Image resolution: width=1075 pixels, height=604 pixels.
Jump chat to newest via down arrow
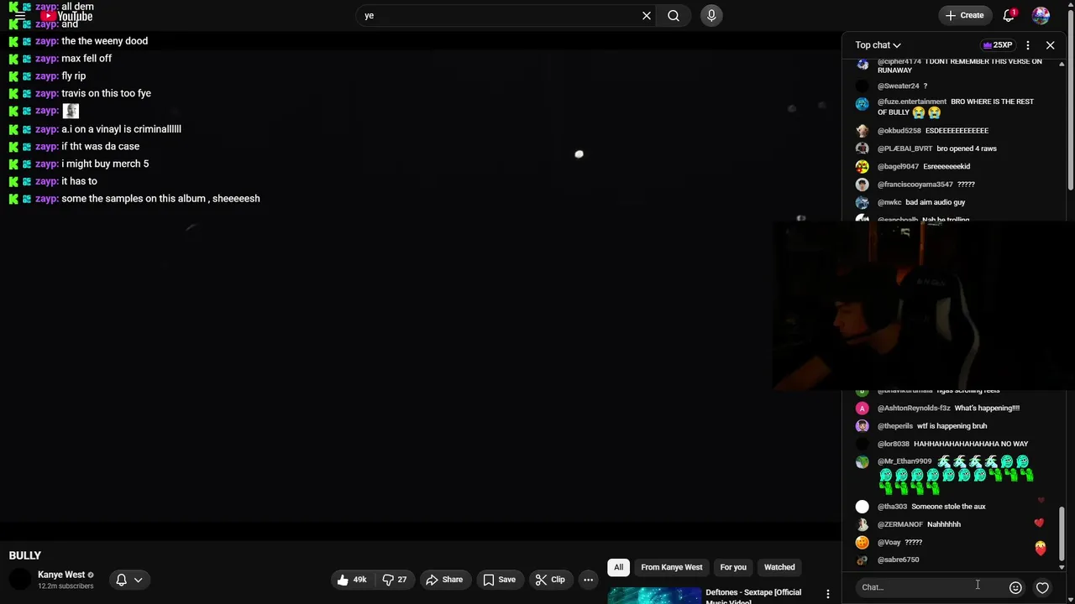[1062, 567]
